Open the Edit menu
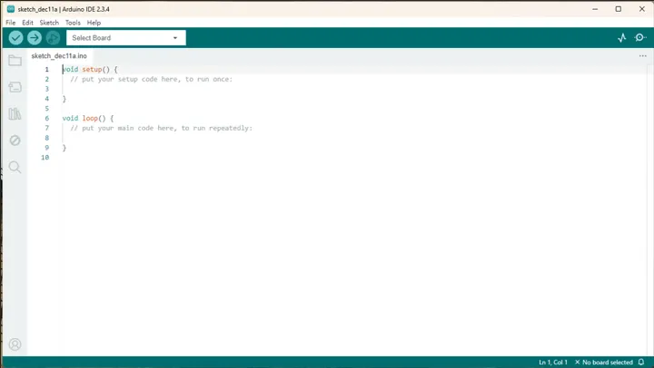Image resolution: width=654 pixels, height=368 pixels. click(27, 23)
